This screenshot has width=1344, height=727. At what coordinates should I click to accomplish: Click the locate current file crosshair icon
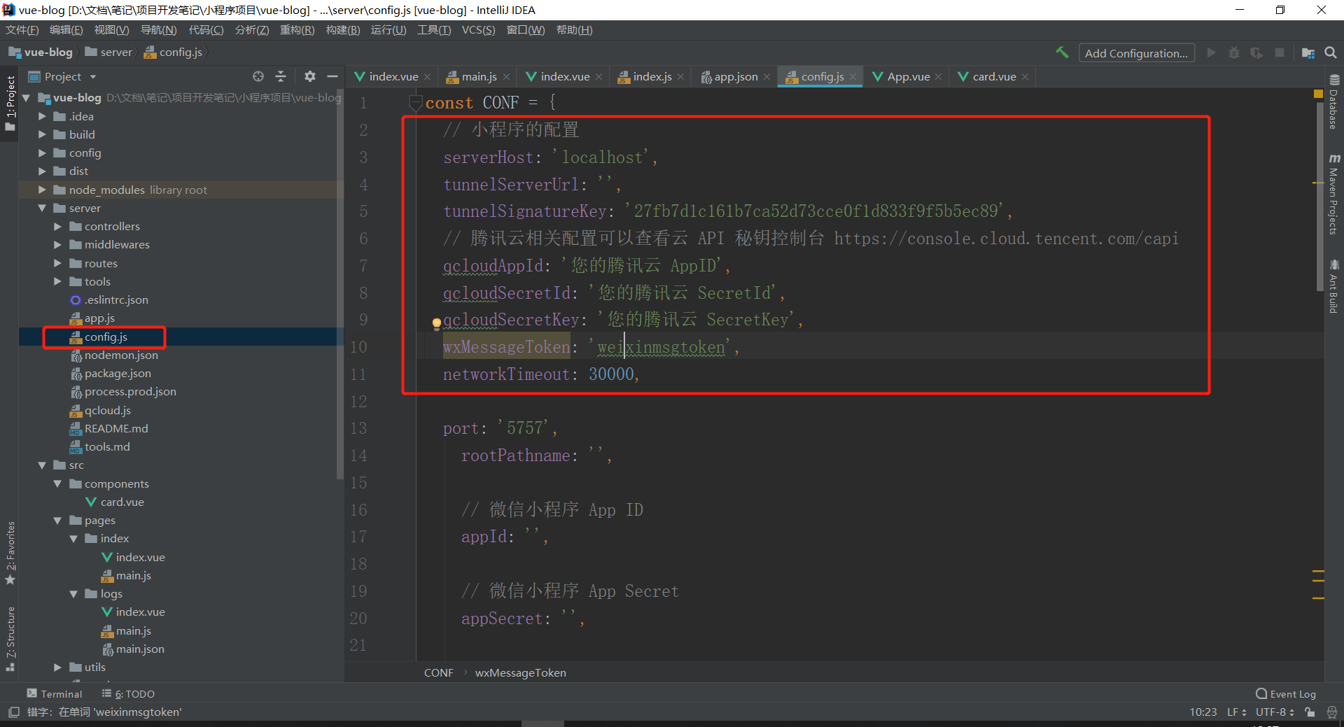pyautogui.click(x=258, y=76)
